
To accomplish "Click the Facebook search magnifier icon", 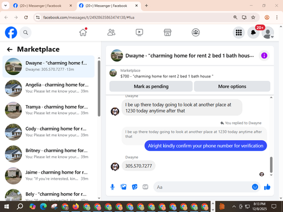I will (25, 33).
